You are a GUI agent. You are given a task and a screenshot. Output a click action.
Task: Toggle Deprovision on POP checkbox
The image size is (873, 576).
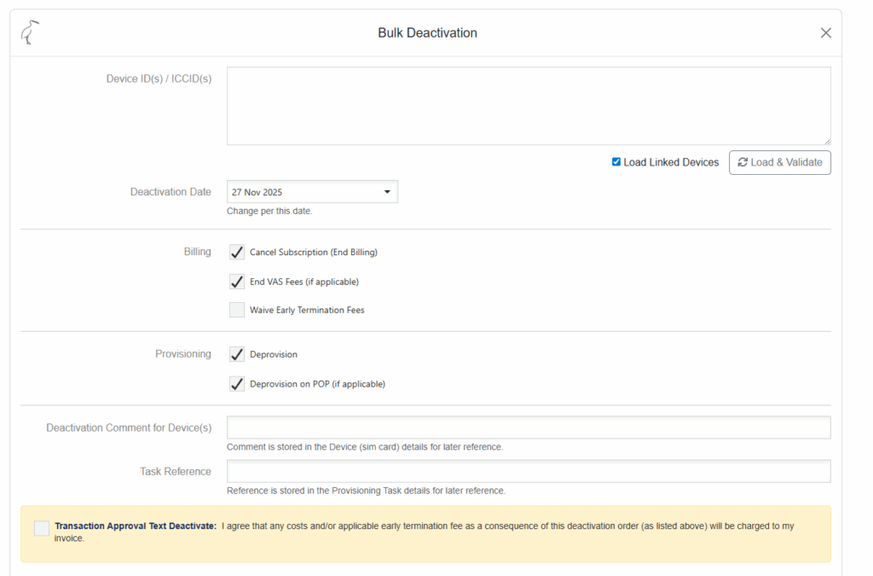[x=237, y=384]
